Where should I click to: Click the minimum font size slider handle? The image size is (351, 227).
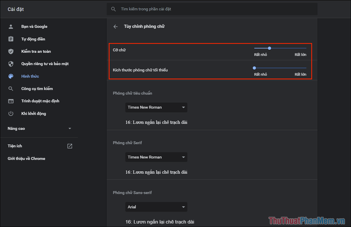tap(254, 68)
